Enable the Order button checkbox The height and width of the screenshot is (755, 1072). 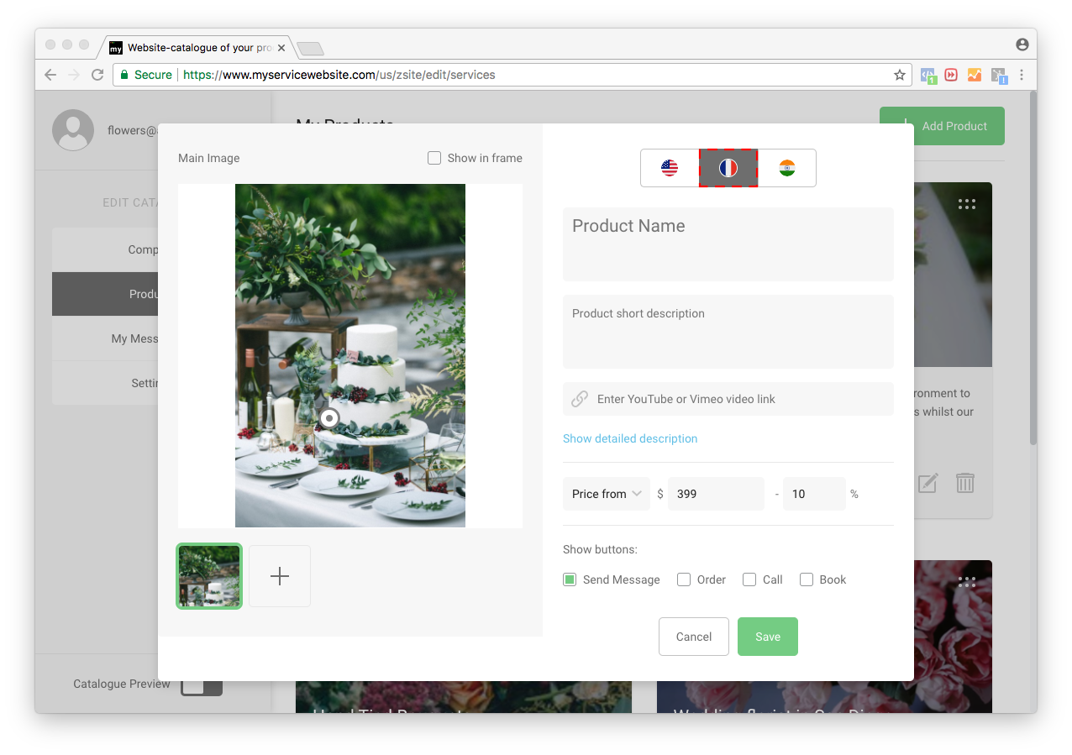tap(684, 579)
